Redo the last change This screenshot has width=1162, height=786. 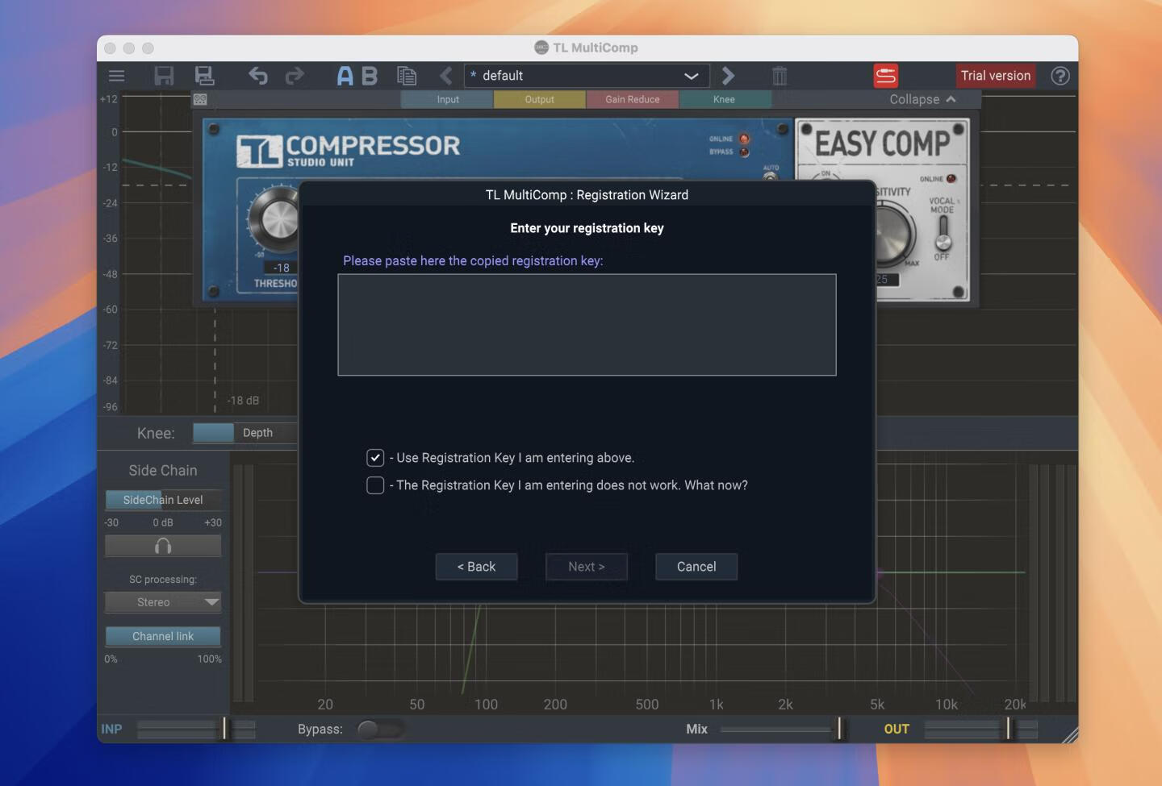click(x=295, y=75)
